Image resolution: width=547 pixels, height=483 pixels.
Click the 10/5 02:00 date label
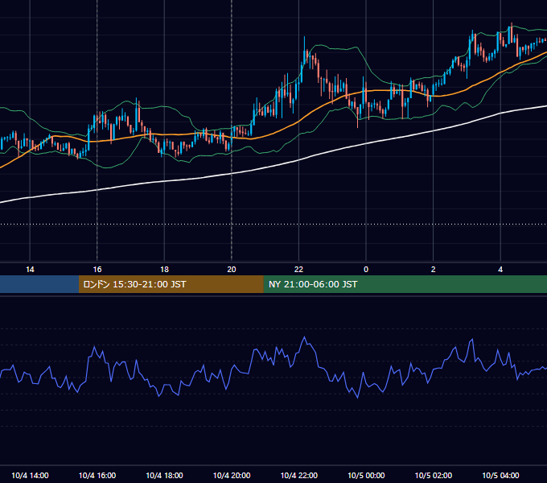tap(434, 475)
